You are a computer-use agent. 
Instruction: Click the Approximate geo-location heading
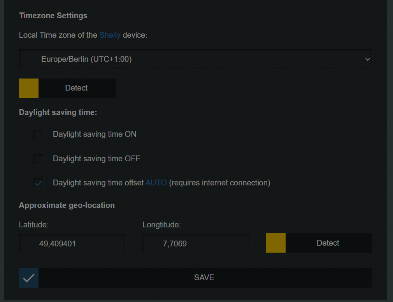(x=67, y=205)
